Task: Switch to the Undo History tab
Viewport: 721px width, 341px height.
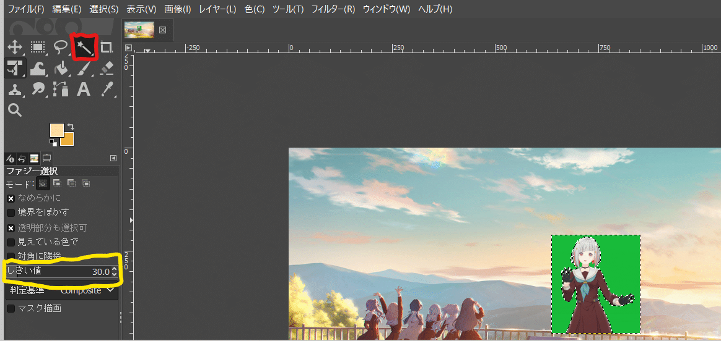Action: pyautogui.click(x=22, y=159)
